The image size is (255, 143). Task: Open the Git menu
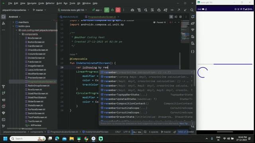(x=79, y=3)
